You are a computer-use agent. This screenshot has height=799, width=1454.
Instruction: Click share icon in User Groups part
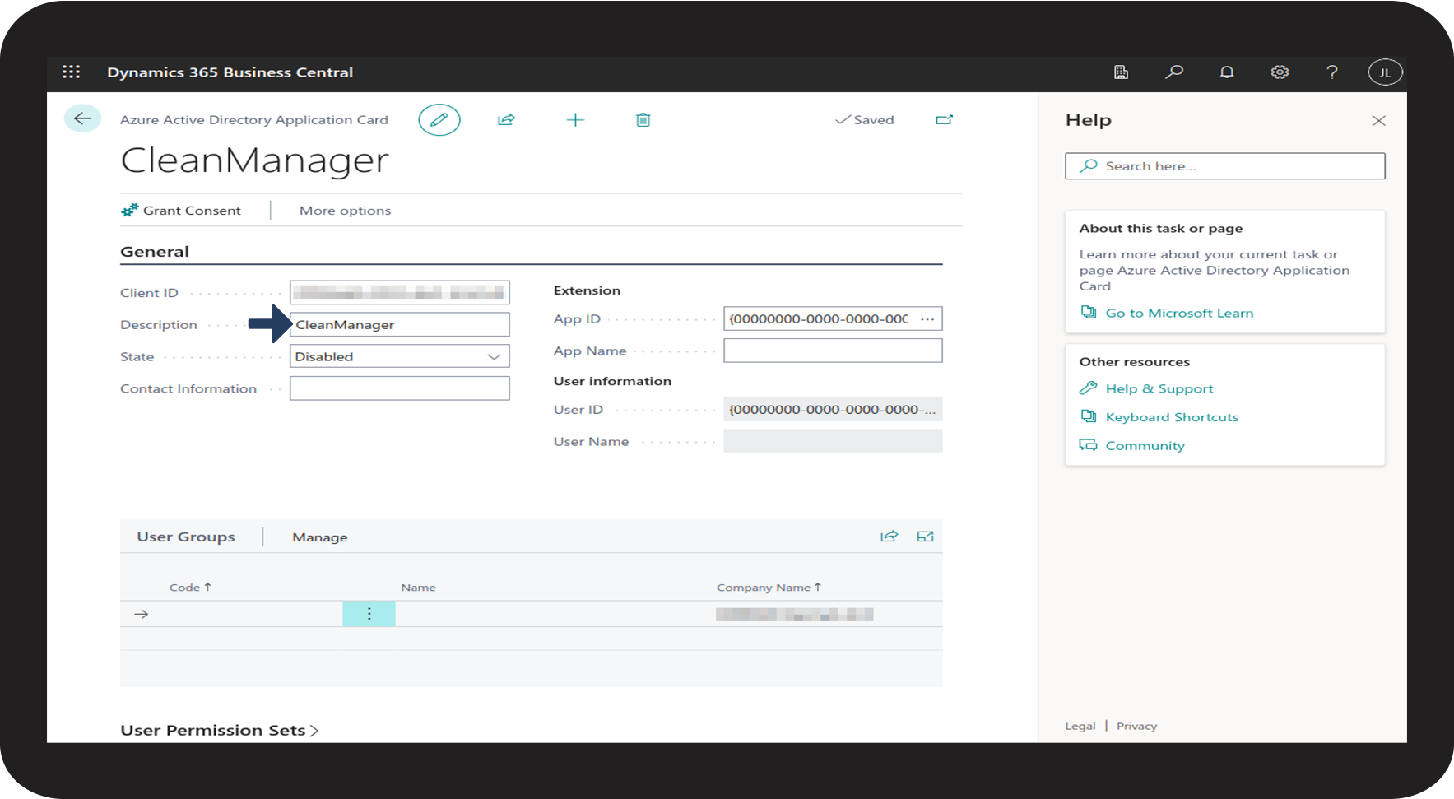point(889,537)
